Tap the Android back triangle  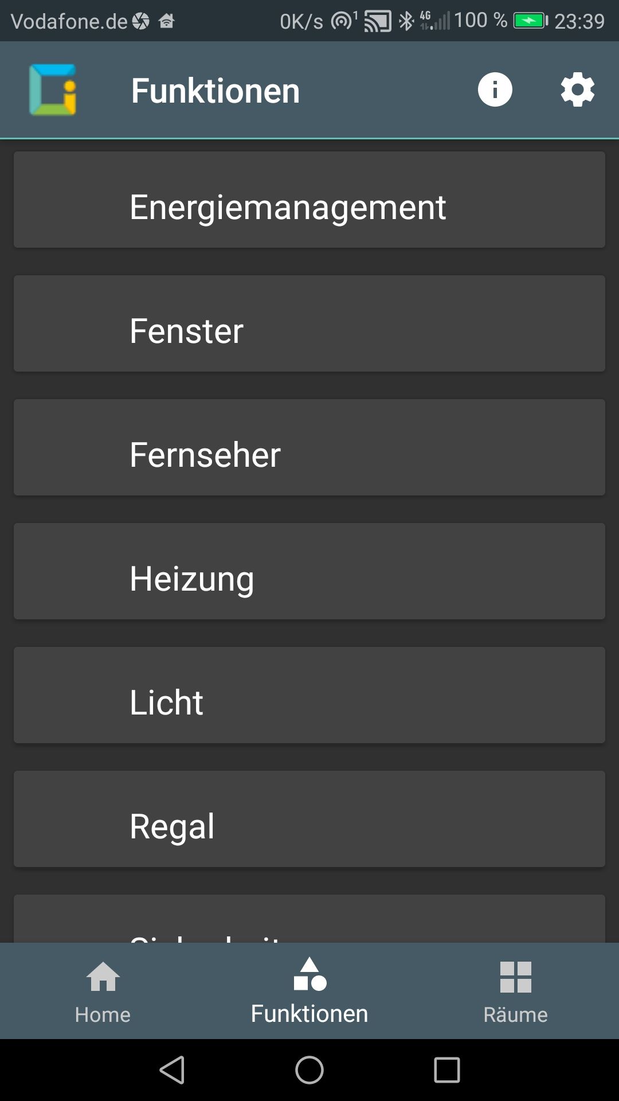[172, 1070]
